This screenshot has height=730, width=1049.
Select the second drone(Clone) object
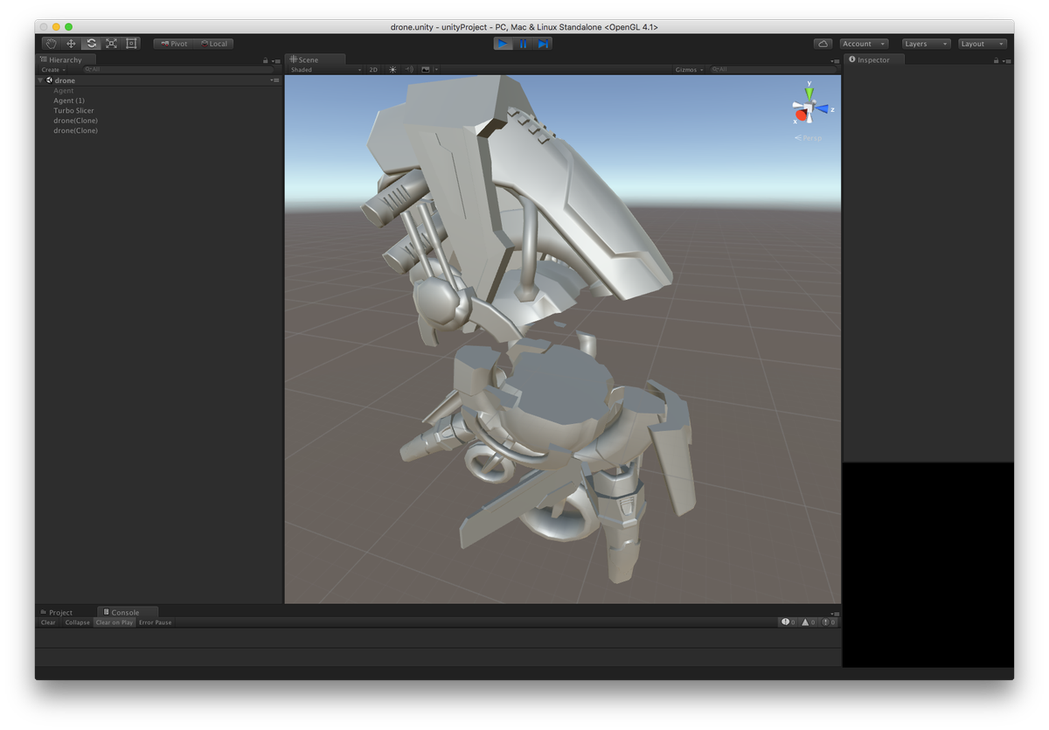click(x=75, y=130)
